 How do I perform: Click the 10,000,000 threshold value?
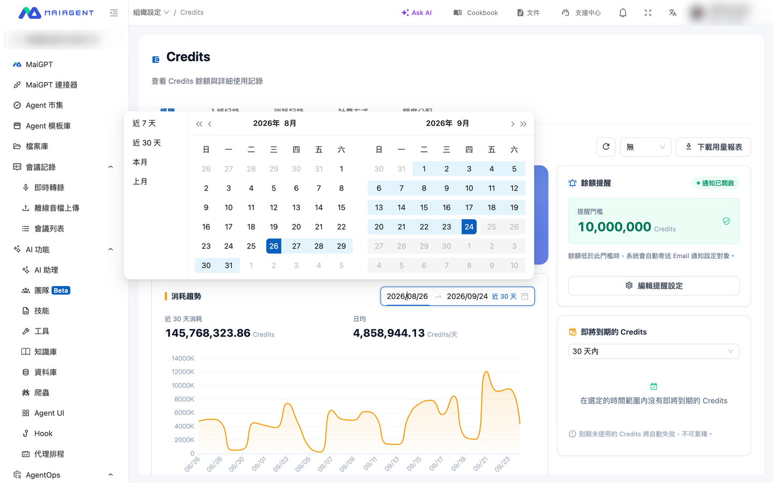pos(615,227)
